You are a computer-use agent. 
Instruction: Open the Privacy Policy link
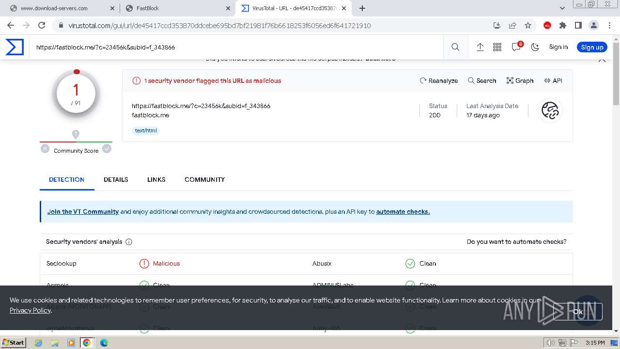[30, 310]
